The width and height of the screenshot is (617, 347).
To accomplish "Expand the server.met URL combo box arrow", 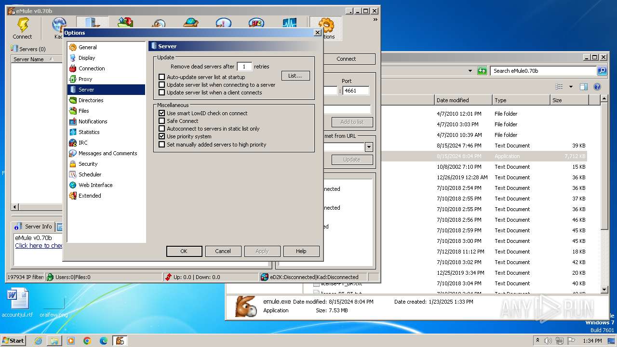I will coord(369,147).
